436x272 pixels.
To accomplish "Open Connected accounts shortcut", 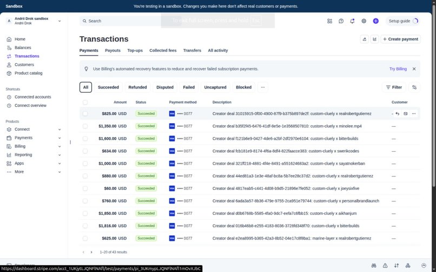I will coord(32,97).
